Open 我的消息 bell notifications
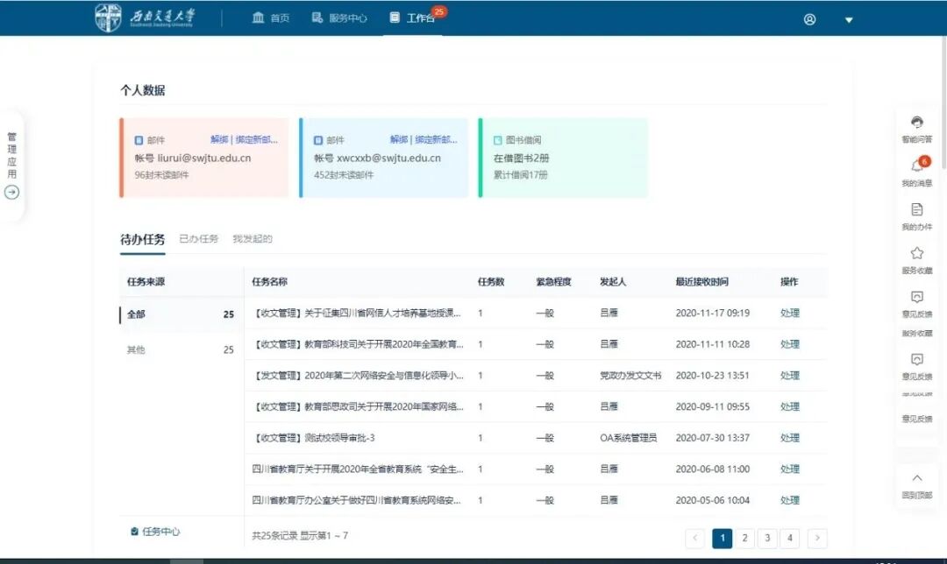The height and width of the screenshot is (564, 947). tap(917, 166)
